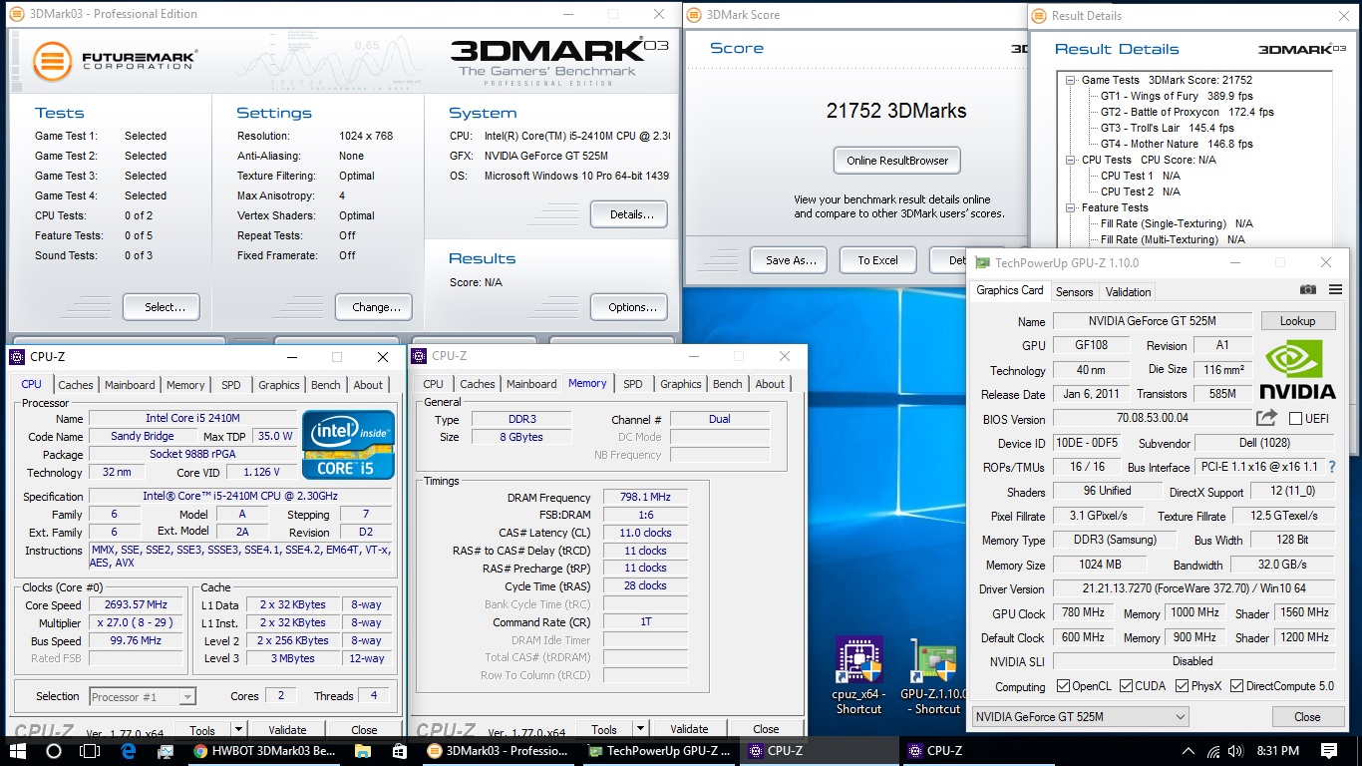The height and width of the screenshot is (766, 1362).
Task: Click the BIOS export arrow icon in GPU-Z
Action: 1266,418
